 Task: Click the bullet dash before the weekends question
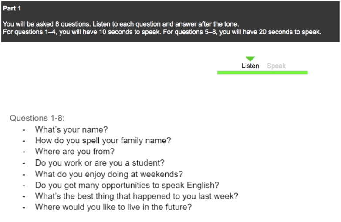24,175
